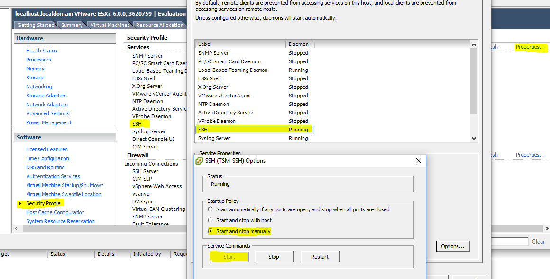
Task: Select SSH Server under Incoming Connections
Action: coord(145,171)
